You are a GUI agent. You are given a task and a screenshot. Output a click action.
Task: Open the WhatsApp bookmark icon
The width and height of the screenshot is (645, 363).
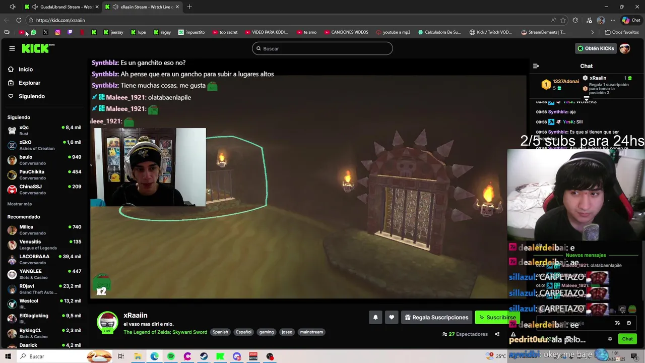pyautogui.click(x=33, y=32)
